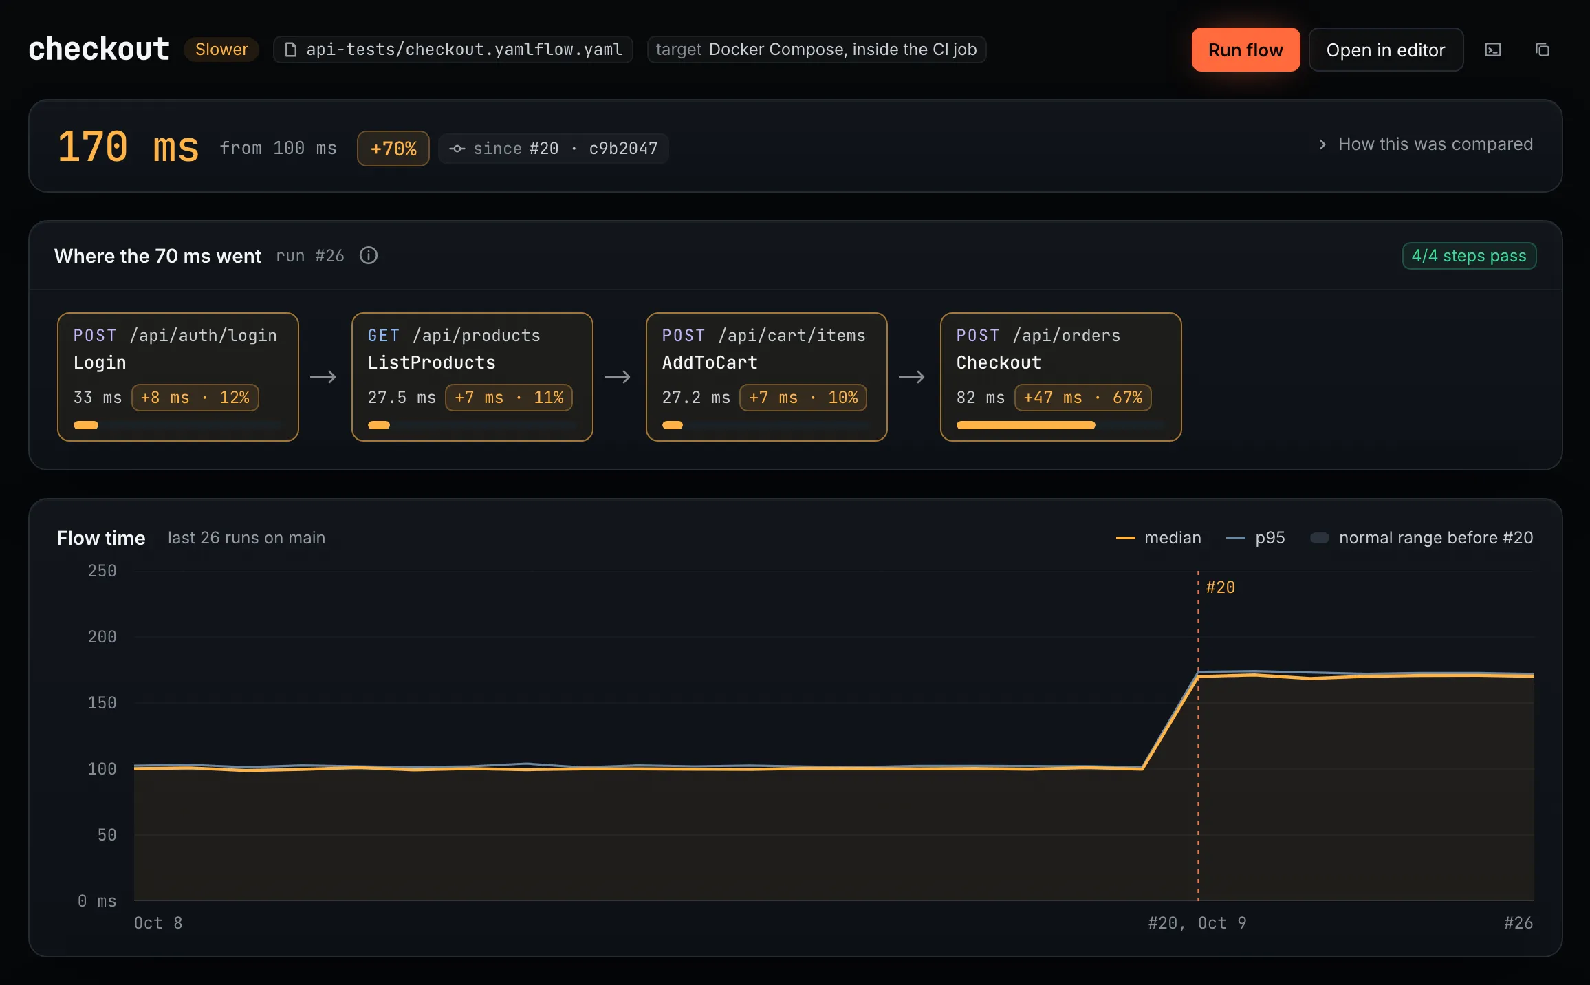Click the last 26 runs on main text
The width and height of the screenshot is (1590, 985).
[247, 538]
